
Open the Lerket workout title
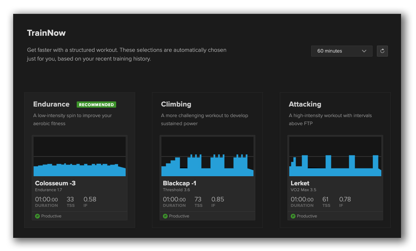pyautogui.click(x=300, y=183)
